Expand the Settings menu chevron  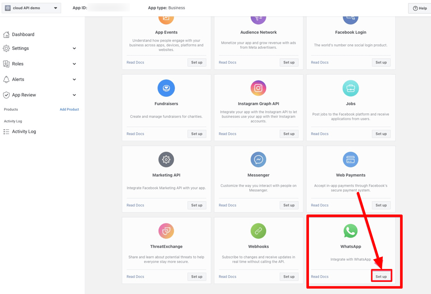(x=74, y=48)
